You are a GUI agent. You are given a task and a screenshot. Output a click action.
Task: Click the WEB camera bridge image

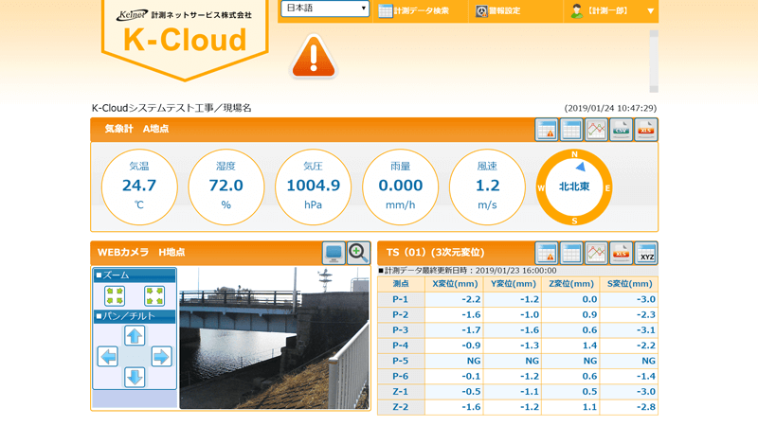point(274,338)
